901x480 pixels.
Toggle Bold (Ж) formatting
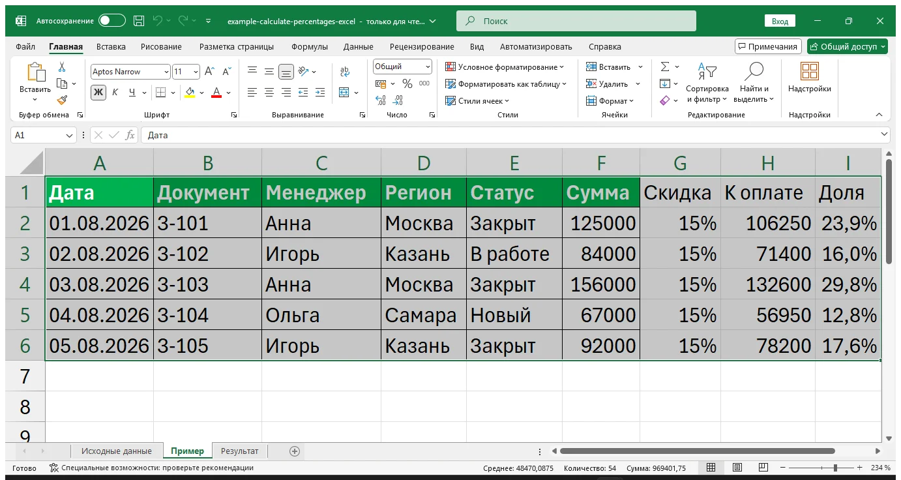click(98, 92)
